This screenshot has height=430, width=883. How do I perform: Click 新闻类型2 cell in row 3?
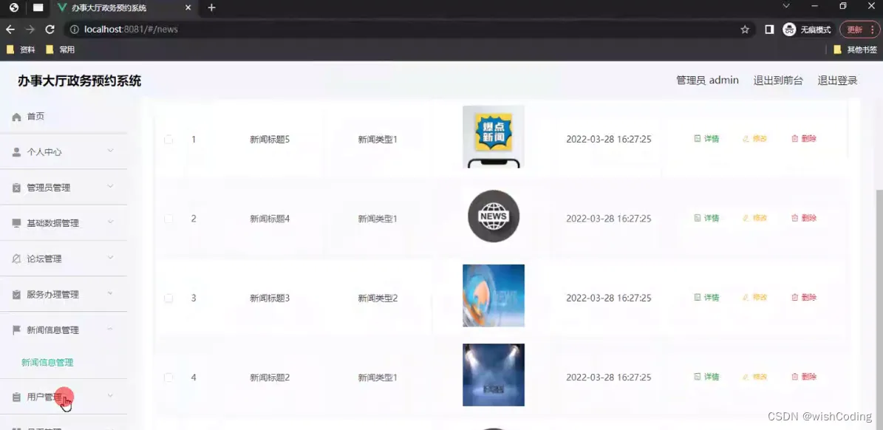pos(378,298)
